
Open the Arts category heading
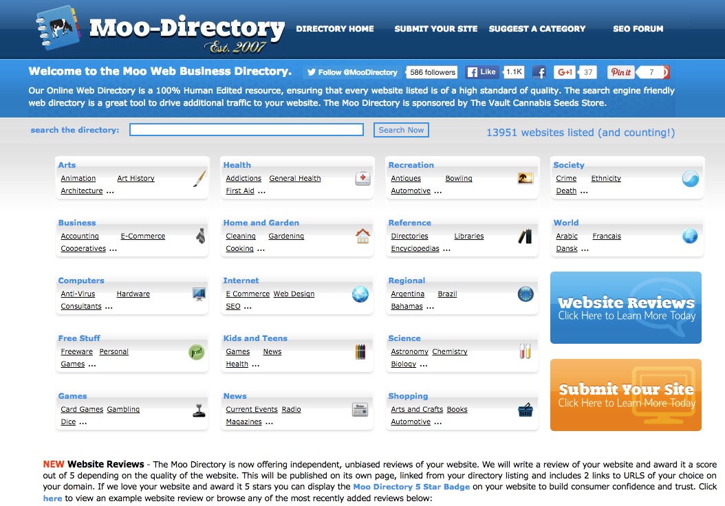67,165
